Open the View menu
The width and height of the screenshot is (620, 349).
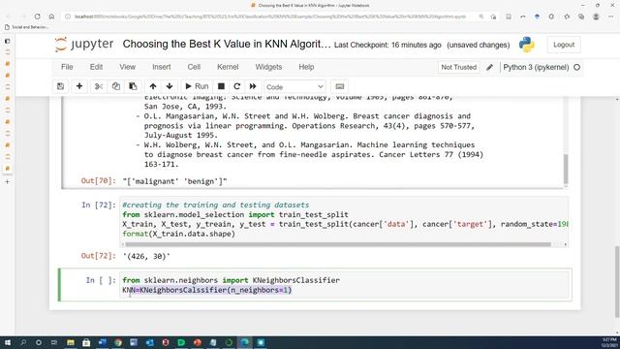click(x=127, y=67)
